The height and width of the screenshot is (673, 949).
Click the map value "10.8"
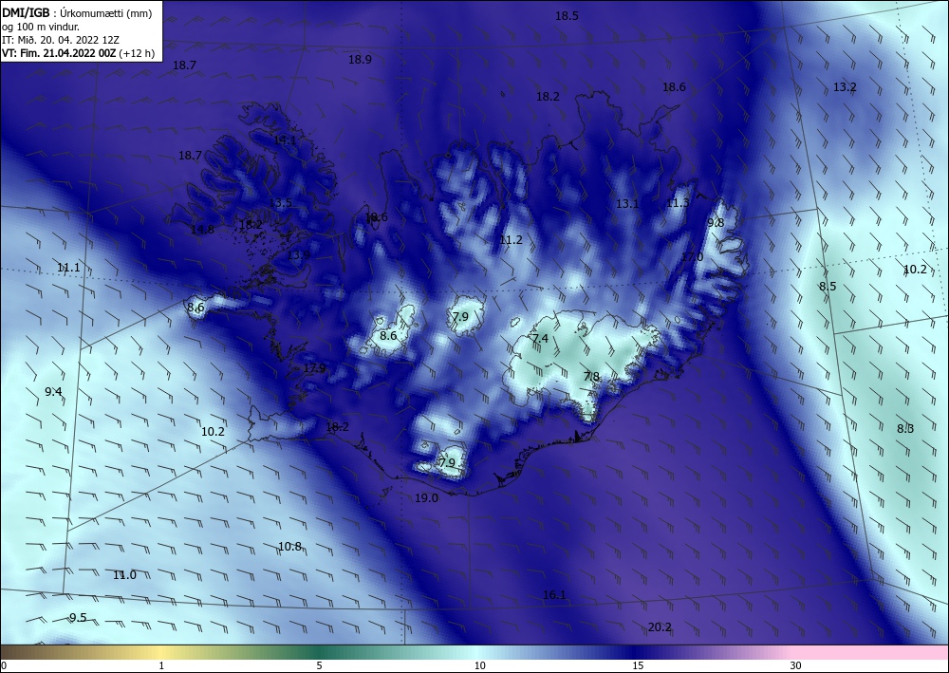289,547
